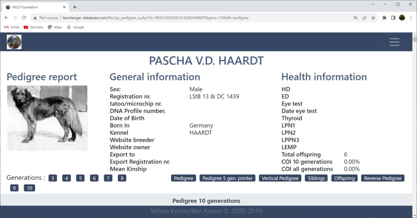Open the Maps bookmark
Viewport: 417px width, 218px height.
coord(55,27)
